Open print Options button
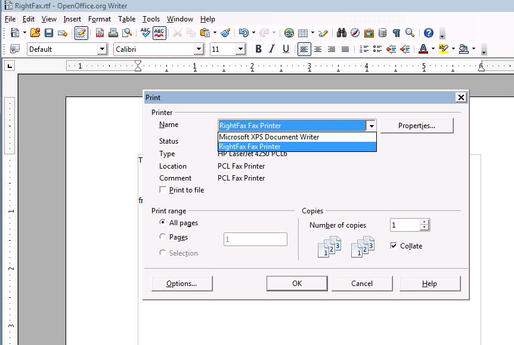Image resolution: width=514 pixels, height=345 pixels. (x=182, y=284)
